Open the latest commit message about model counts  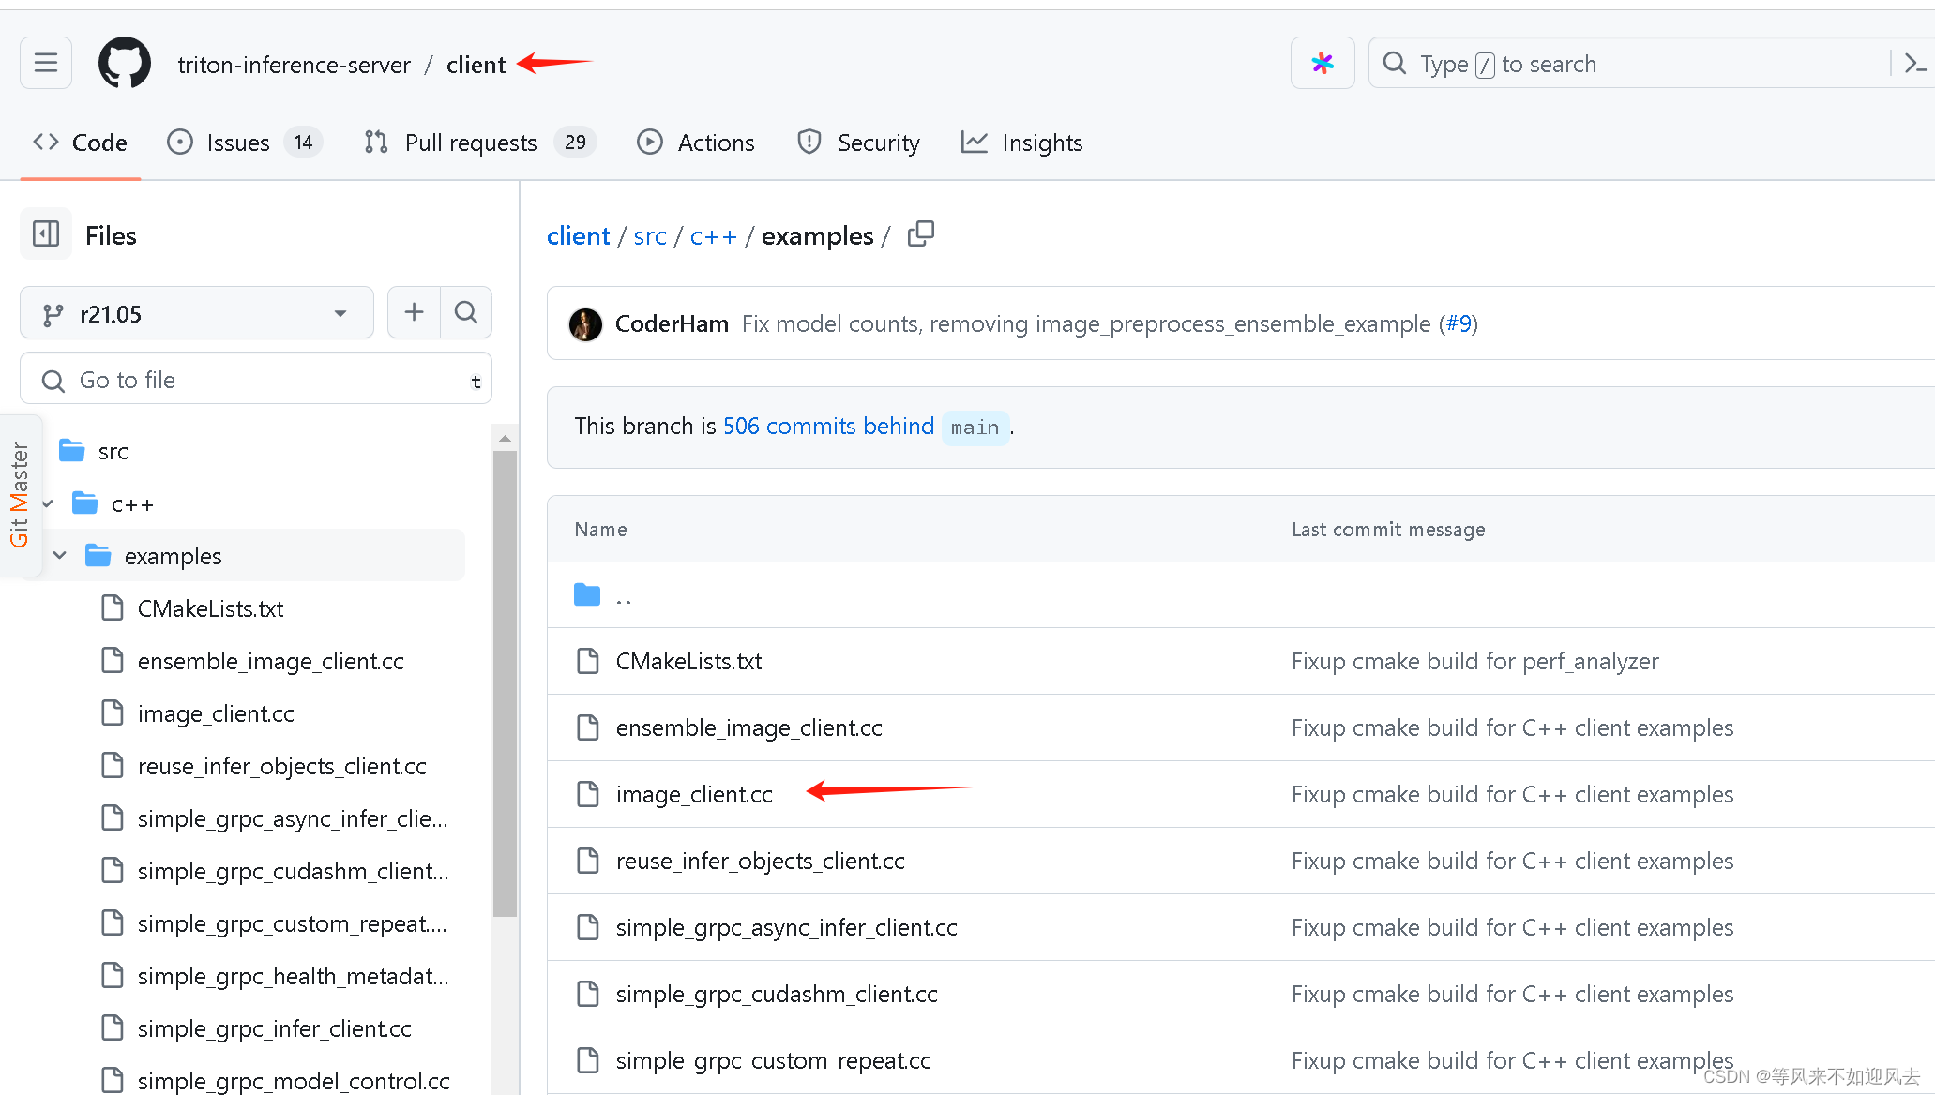(x=1086, y=323)
